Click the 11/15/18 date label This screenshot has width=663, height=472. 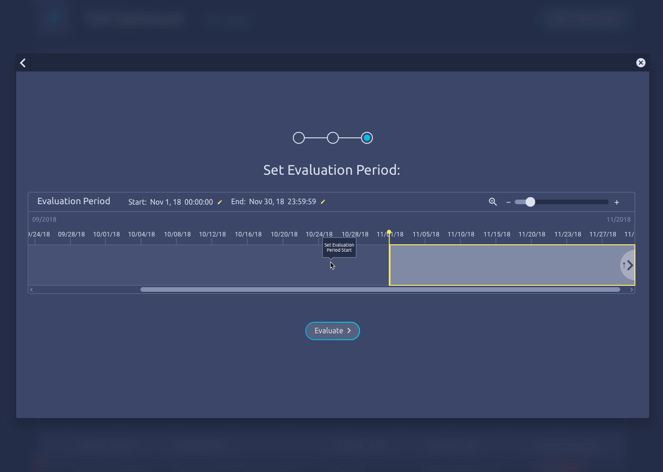(x=497, y=234)
